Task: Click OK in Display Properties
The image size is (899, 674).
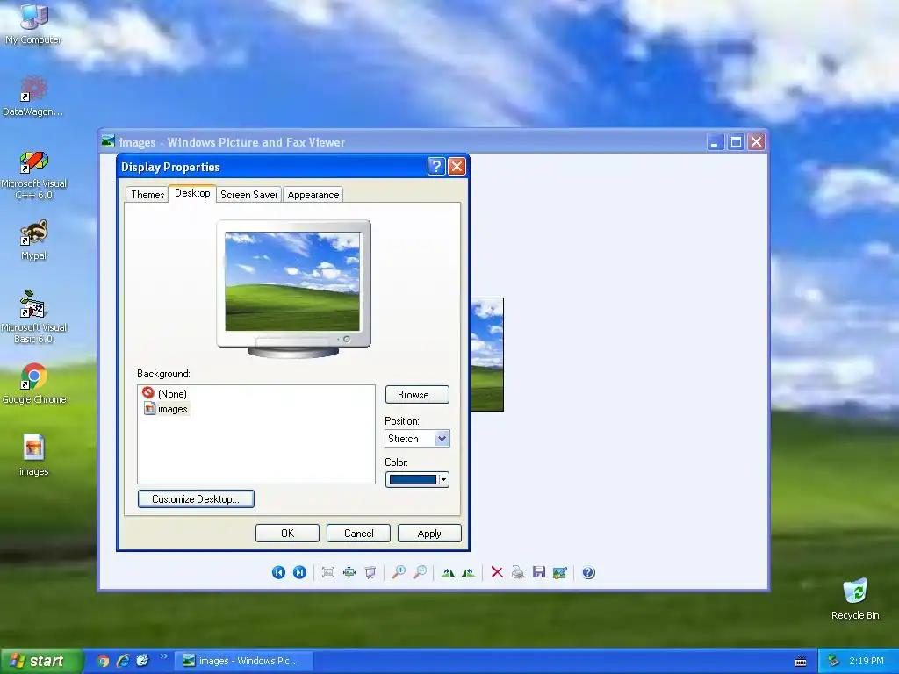Action: [x=287, y=533]
